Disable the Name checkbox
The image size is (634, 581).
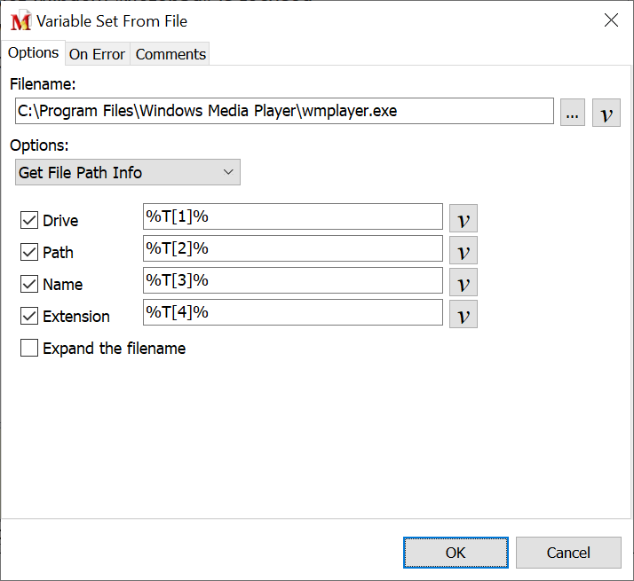pyautogui.click(x=29, y=284)
